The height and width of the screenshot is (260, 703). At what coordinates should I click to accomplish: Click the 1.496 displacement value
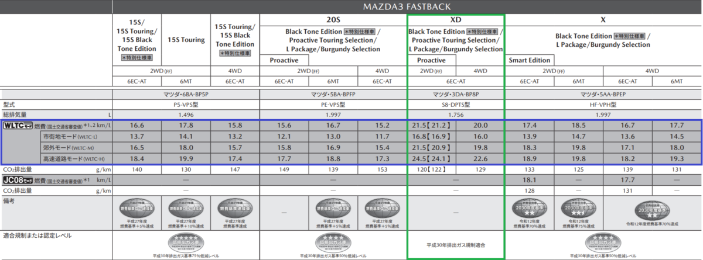(x=186, y=115)
